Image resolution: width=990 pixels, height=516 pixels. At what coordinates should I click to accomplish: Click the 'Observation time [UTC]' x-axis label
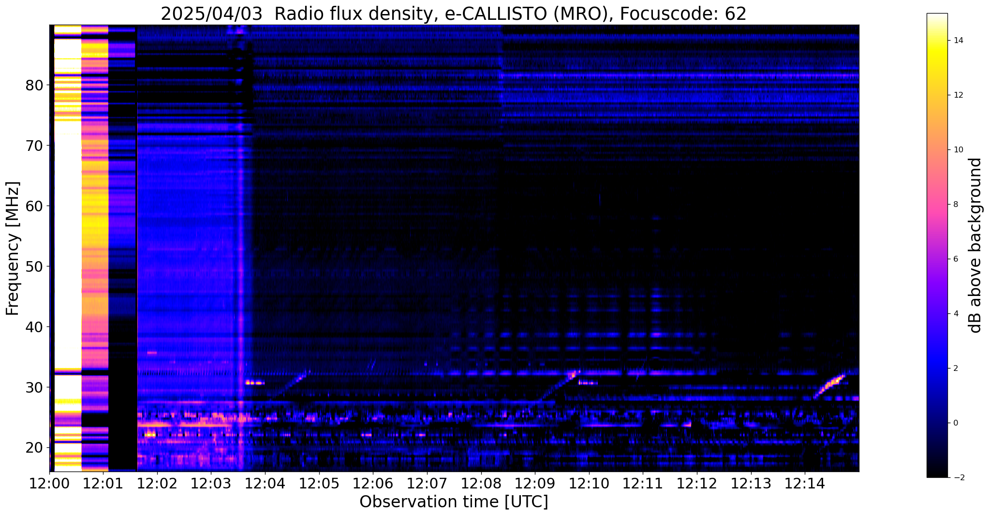[454, 502]
